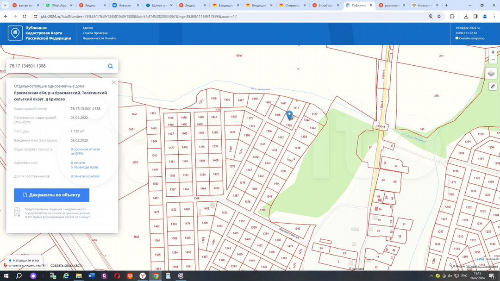This screenshot has height=281, width=500.
Task: Switch to the VK Новости tab
Action: (122, 6)
